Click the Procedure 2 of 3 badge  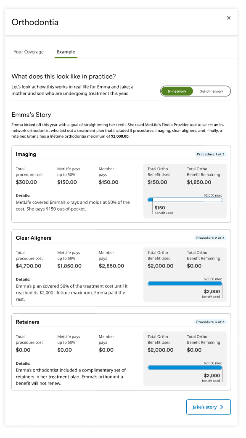point(210,238)
